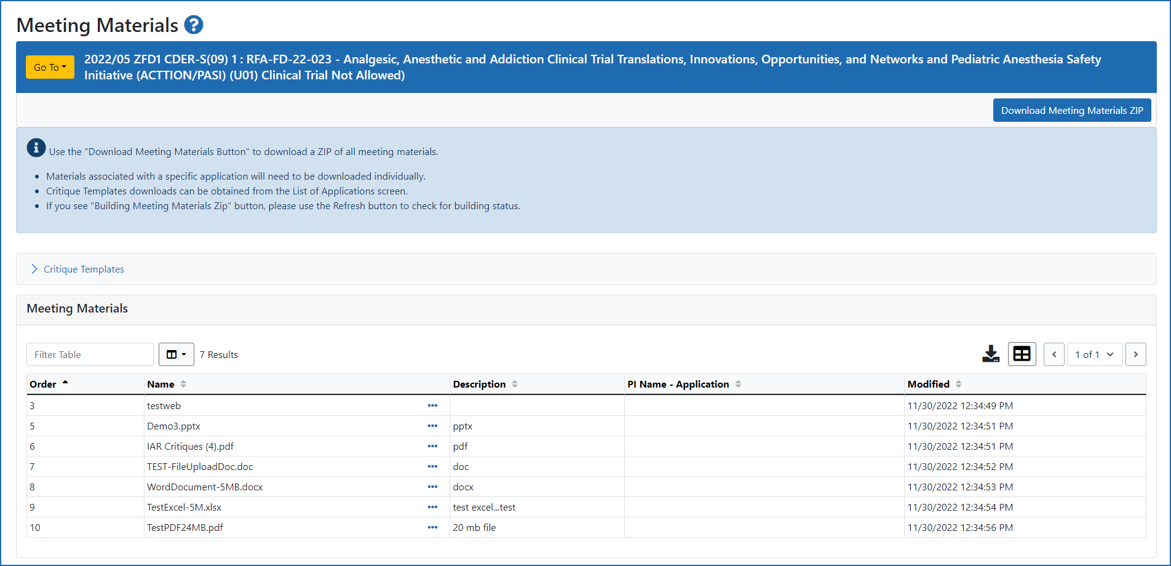
Task: Toggle the grid view icon
Action: [1022, 354]
